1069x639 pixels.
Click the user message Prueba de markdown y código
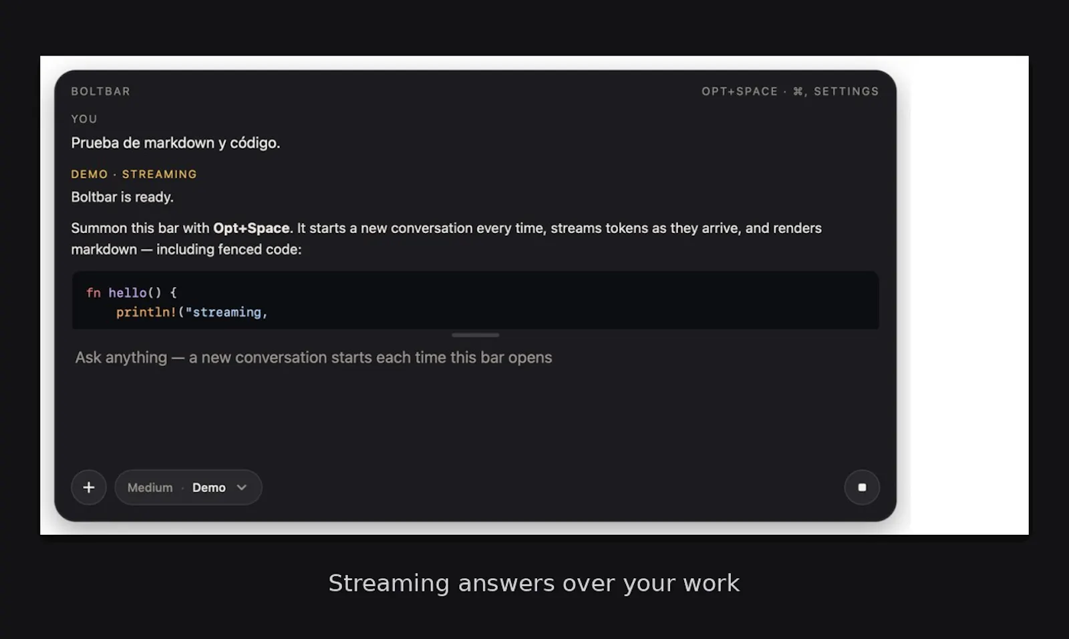(x=176, y=143)
